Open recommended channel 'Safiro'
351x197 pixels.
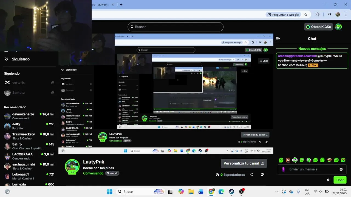point(29,146)
